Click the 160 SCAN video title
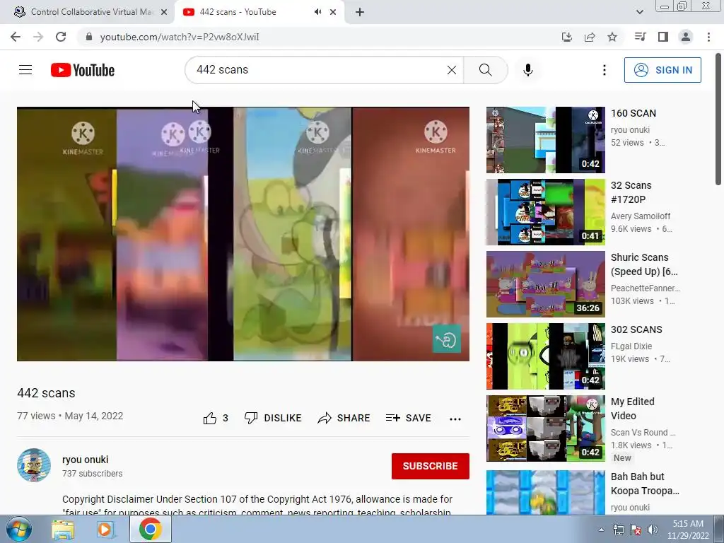Viewport: 724px width, 543px height. [633, 113]
